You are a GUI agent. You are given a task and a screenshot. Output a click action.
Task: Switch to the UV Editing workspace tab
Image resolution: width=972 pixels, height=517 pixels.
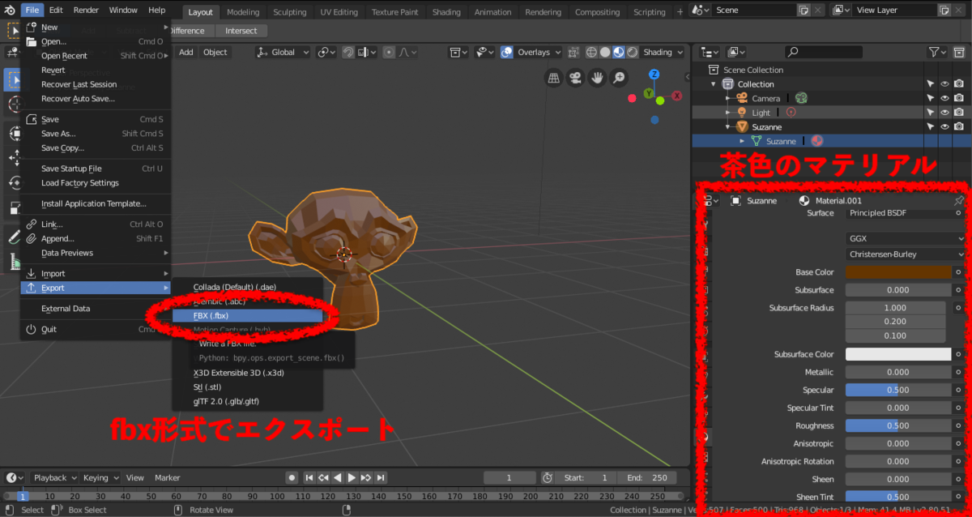point(339,12)
